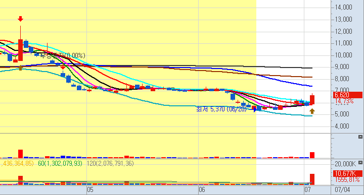Click the 07 month label on time axis

[x=307, y=189]
